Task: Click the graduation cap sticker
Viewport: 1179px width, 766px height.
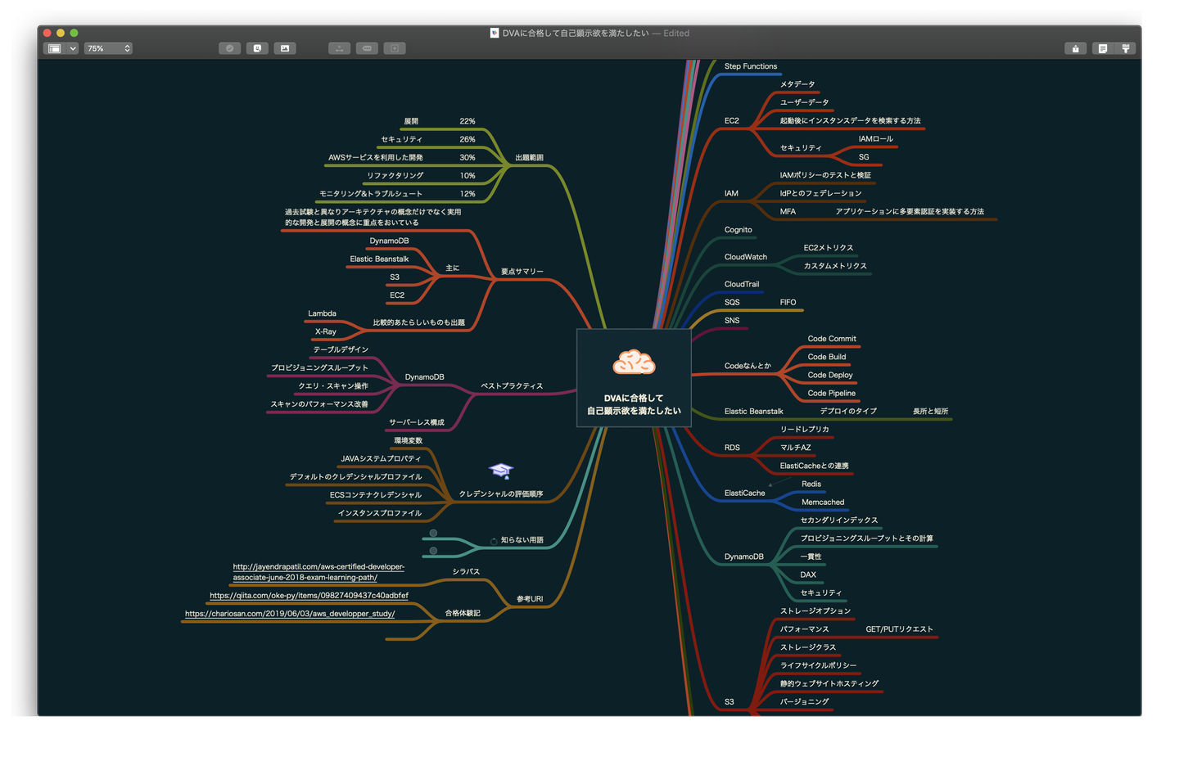Action: [500, 470]
